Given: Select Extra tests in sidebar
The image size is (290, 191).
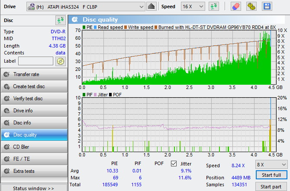Looking at the screenshot, I should tap(34, 171).
